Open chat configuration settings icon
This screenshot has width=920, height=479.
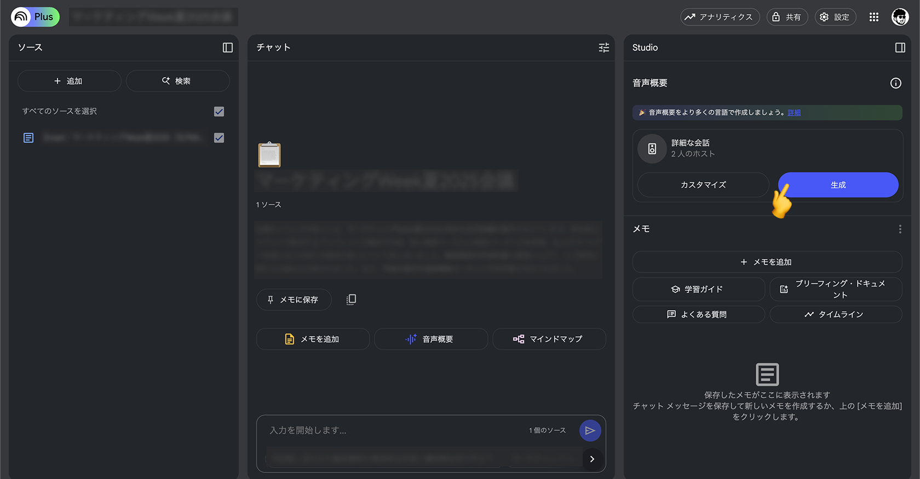[603, 48]
